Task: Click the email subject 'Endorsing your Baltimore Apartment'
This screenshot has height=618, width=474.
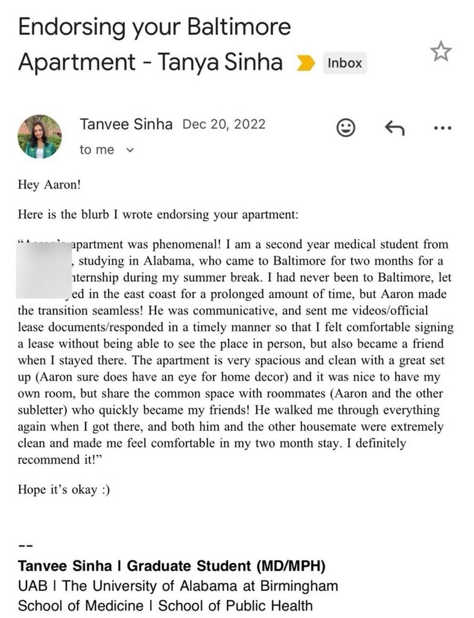Action: [x=154, y=44]
